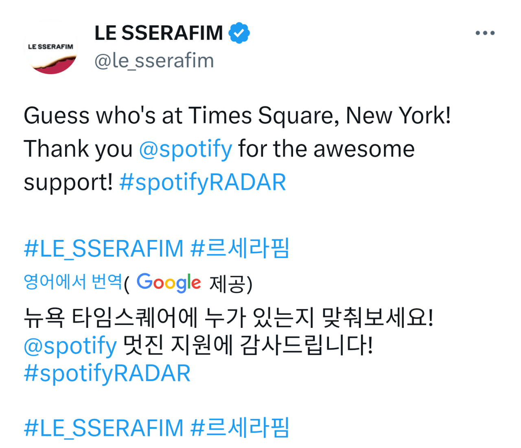Click the "for the awesome" tweet text
This screenshot has width=521, height=448.
[326, 149]
